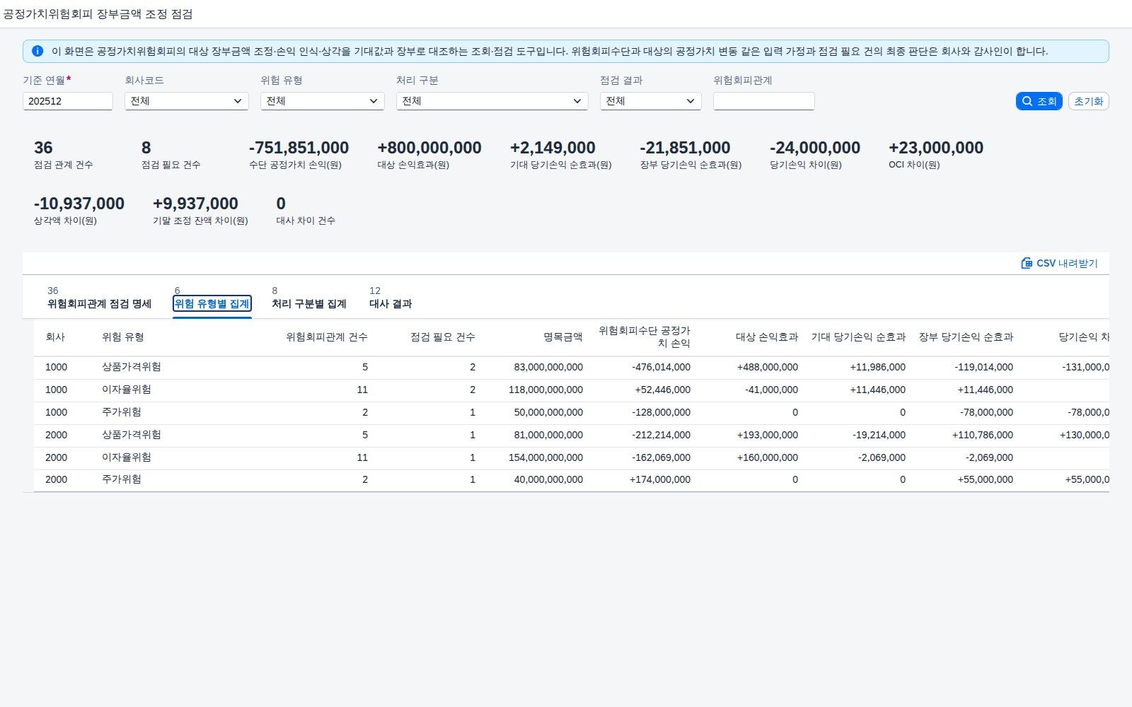Expand the 처리 구분 dropdown
This screenshot has height=707, width=1132.
[x=492, y=101]
